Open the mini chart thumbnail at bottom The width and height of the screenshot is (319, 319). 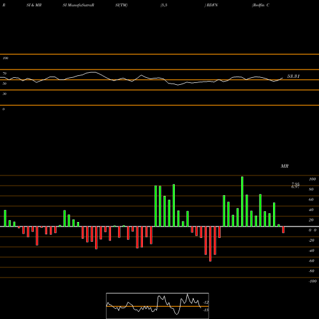coord(158,306)
